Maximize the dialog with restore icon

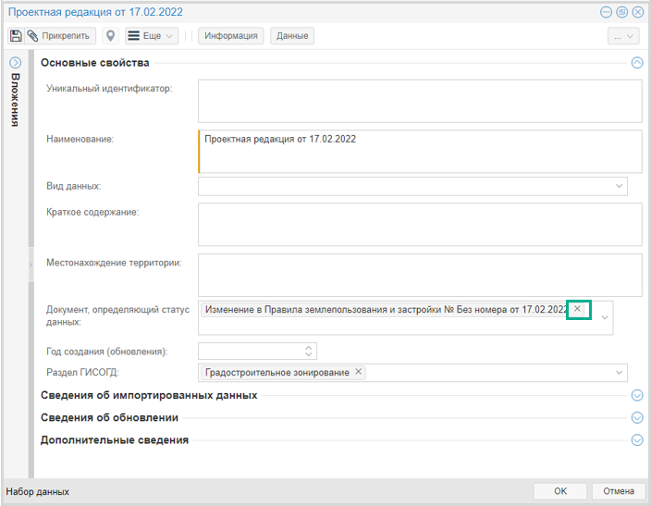coord(622,12)
